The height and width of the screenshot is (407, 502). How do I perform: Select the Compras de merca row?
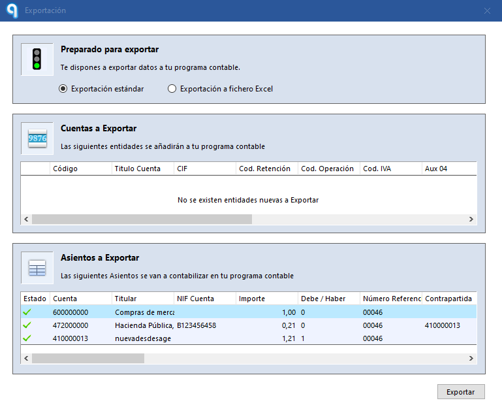tap(143, 312)
